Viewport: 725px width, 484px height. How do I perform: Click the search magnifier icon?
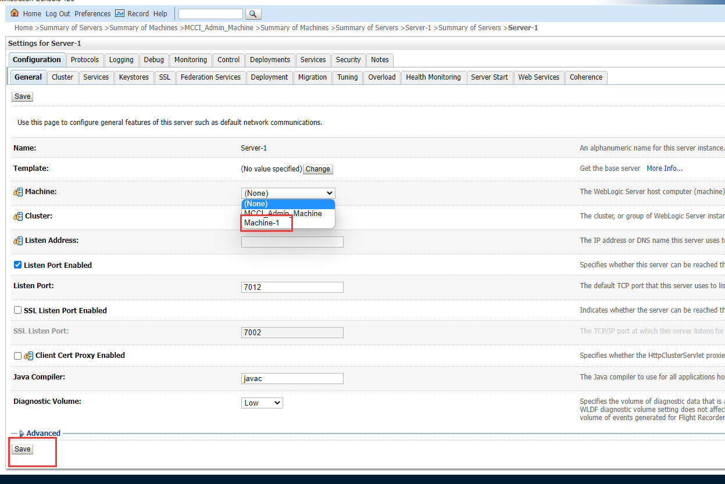click(x=253, y=13)
